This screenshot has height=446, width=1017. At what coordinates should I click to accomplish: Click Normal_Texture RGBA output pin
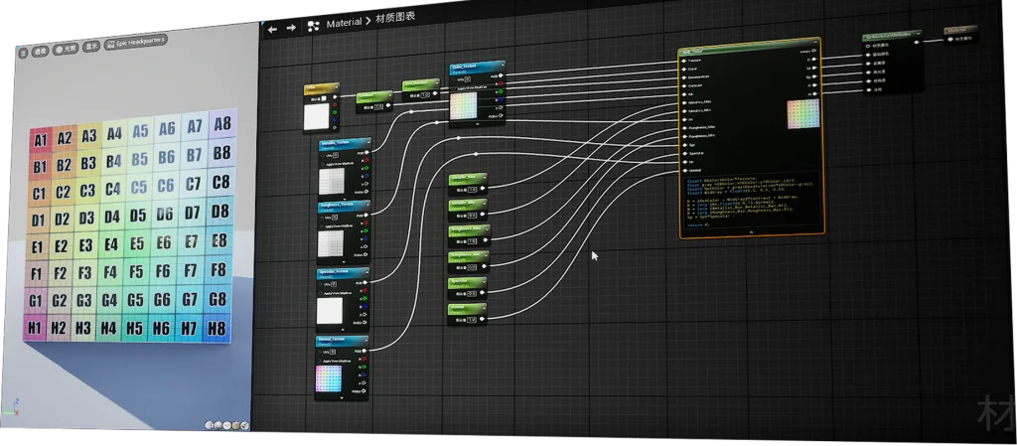click(x=365, y=391)
